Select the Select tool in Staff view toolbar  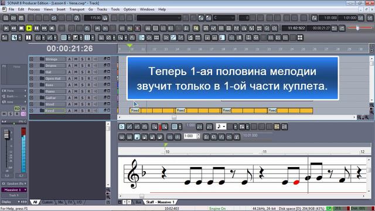point(122,127)
